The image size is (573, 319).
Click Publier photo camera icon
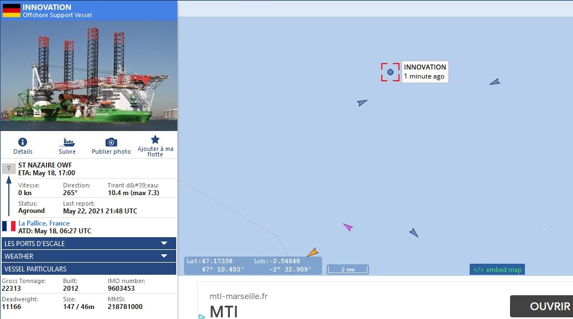pyautogui.click(x=111, y=142)
